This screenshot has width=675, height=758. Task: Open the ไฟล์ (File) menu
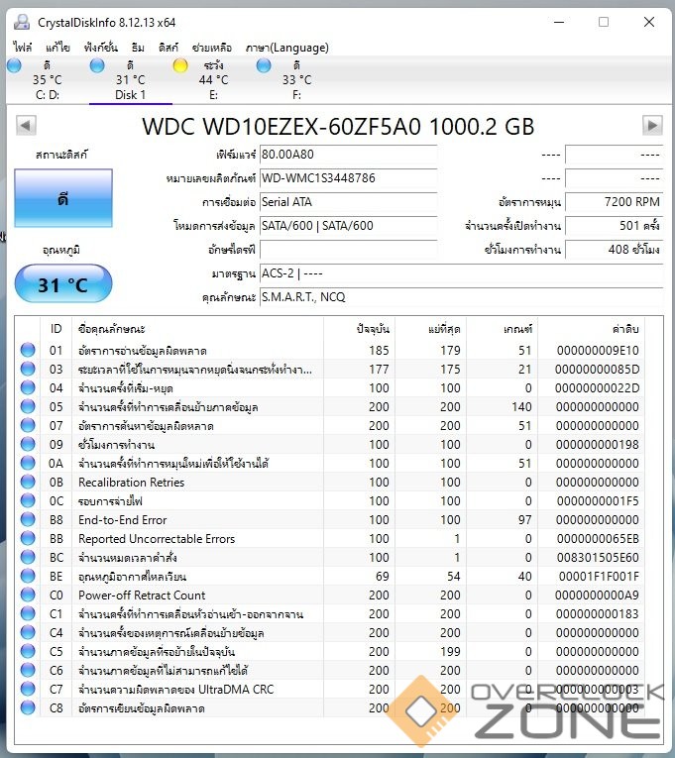(x=23, y=48)
